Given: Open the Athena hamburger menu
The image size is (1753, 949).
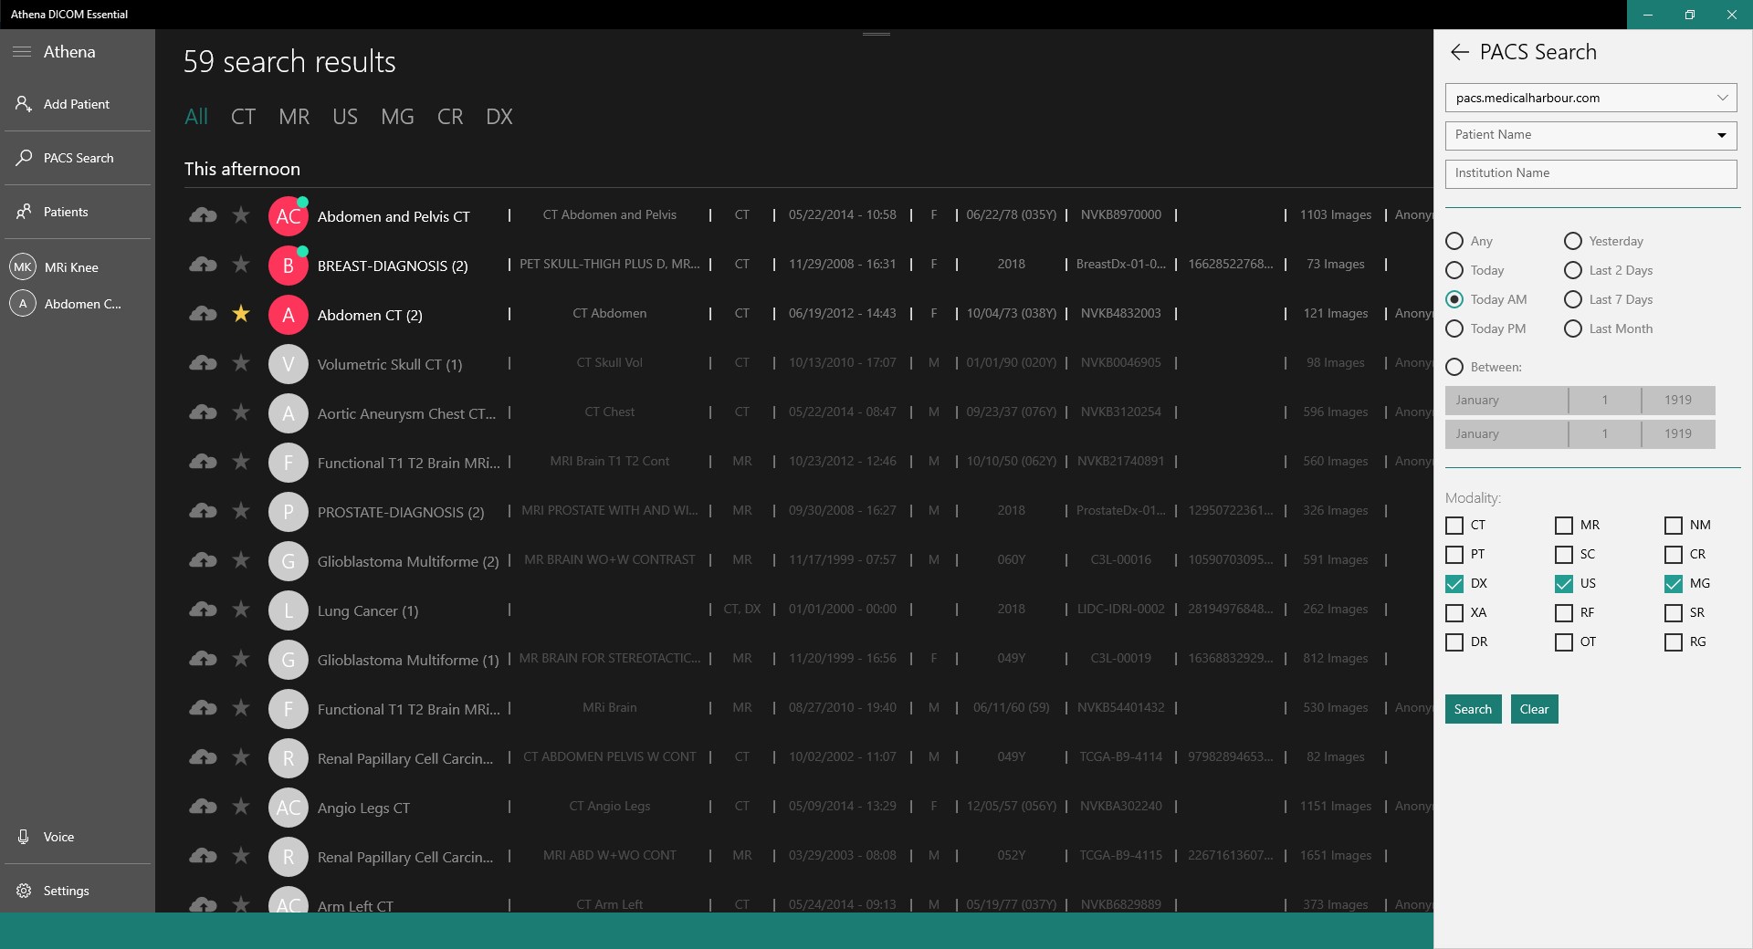Looking at the screenshot, I should pyautogui.click(x=22, y=52).
